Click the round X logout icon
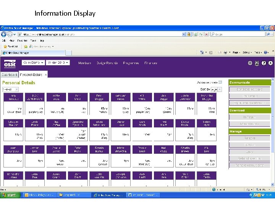 (x=270, y=63)
